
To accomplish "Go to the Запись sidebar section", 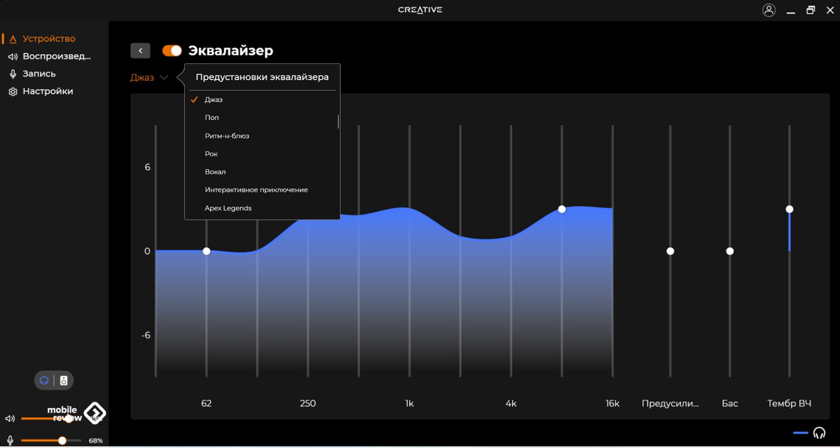I will tap(39, 74).
